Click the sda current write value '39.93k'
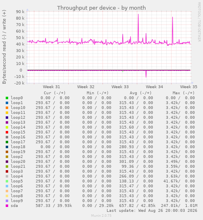The image size is (203, 220). pos(65,206)
